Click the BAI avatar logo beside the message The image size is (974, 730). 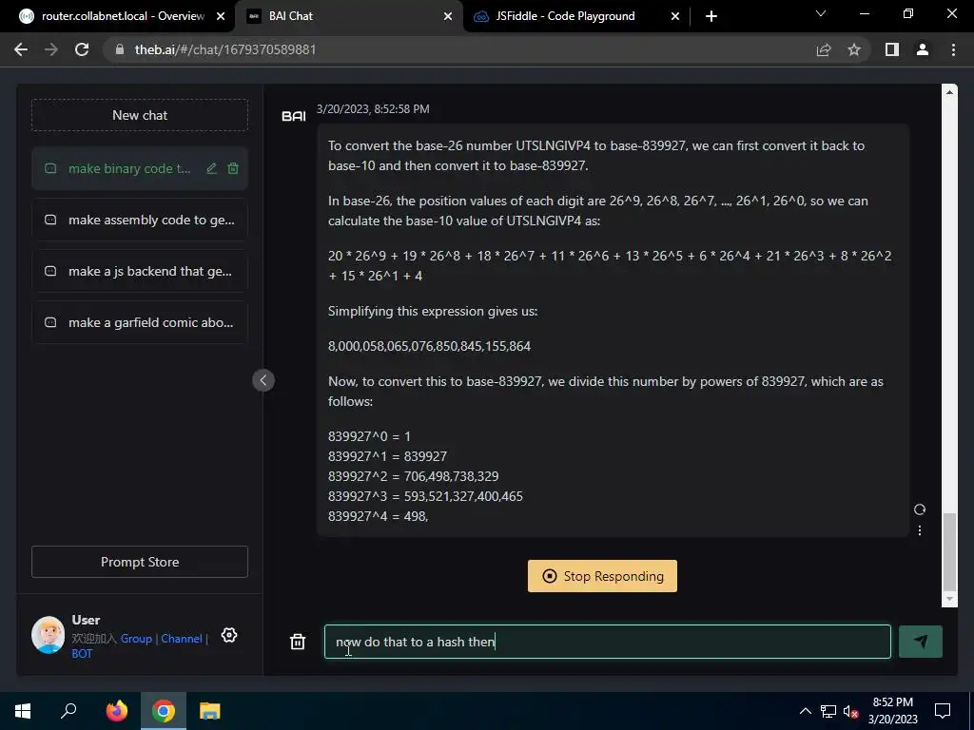294,116
